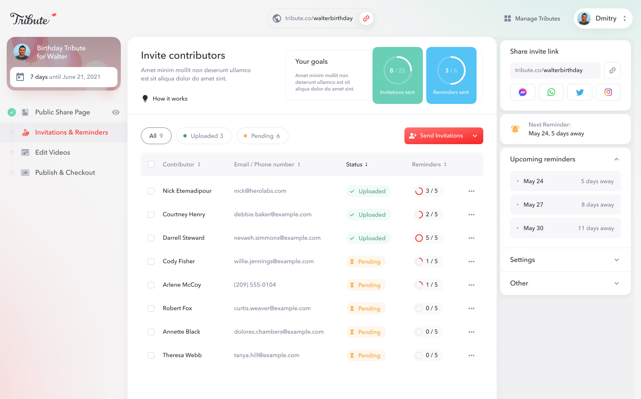Expand the Other section
Viewport: 641px width, 399px height.
tap(617, 283)
